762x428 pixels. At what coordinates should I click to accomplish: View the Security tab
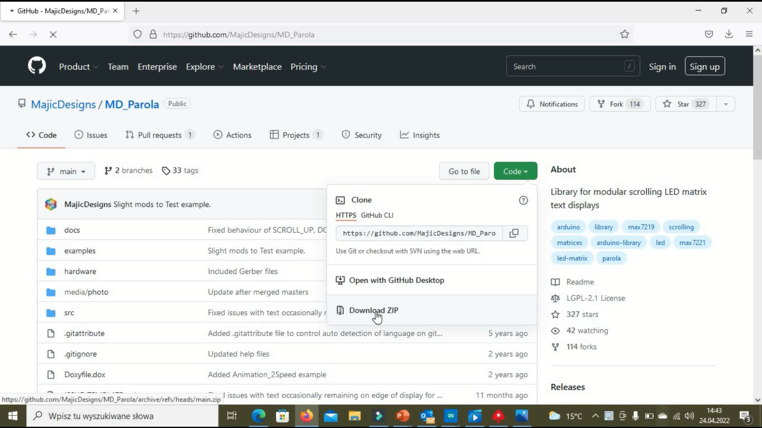pyautogui.click(x=361, y=135)
